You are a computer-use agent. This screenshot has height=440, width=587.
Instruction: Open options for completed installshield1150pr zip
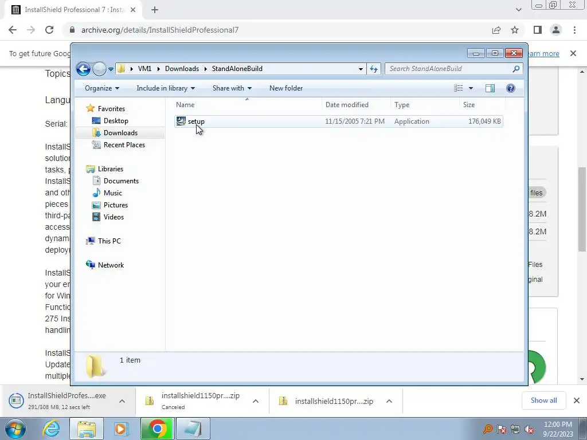pos(389,401)
